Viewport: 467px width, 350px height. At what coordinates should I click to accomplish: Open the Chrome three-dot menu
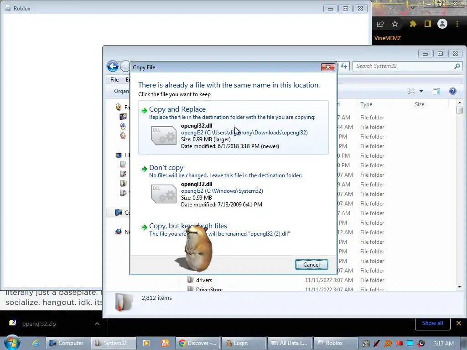pos(457,24)
